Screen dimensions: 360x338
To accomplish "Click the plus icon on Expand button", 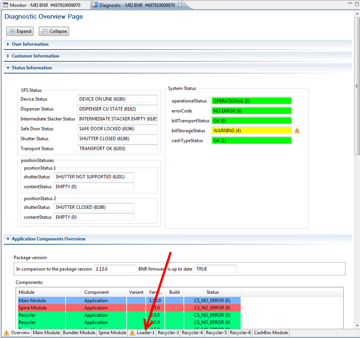I will point(13,32).
